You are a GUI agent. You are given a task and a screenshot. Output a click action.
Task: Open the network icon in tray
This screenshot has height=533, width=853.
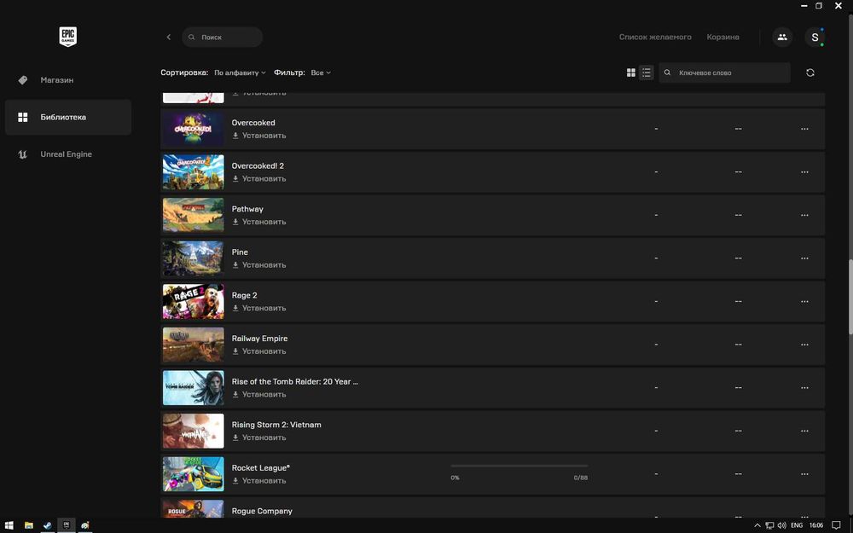click(769, 525)
